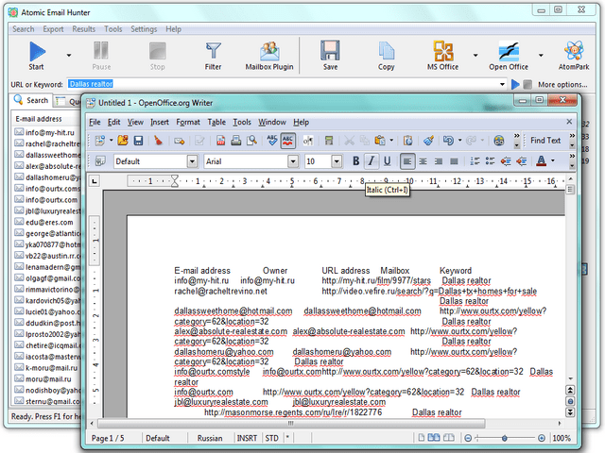Screen dimensions: 605x453
Task: Expand the Default paragraph style dropdown
Action: pos(189,161)
